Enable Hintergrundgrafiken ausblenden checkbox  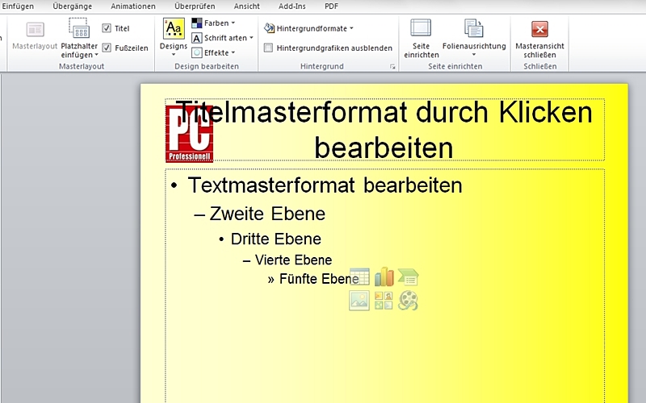point(268,48)
